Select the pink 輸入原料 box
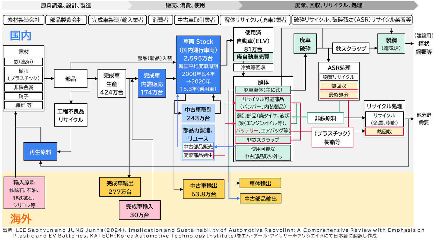The image size is (437, 241). tap(24, 193)
